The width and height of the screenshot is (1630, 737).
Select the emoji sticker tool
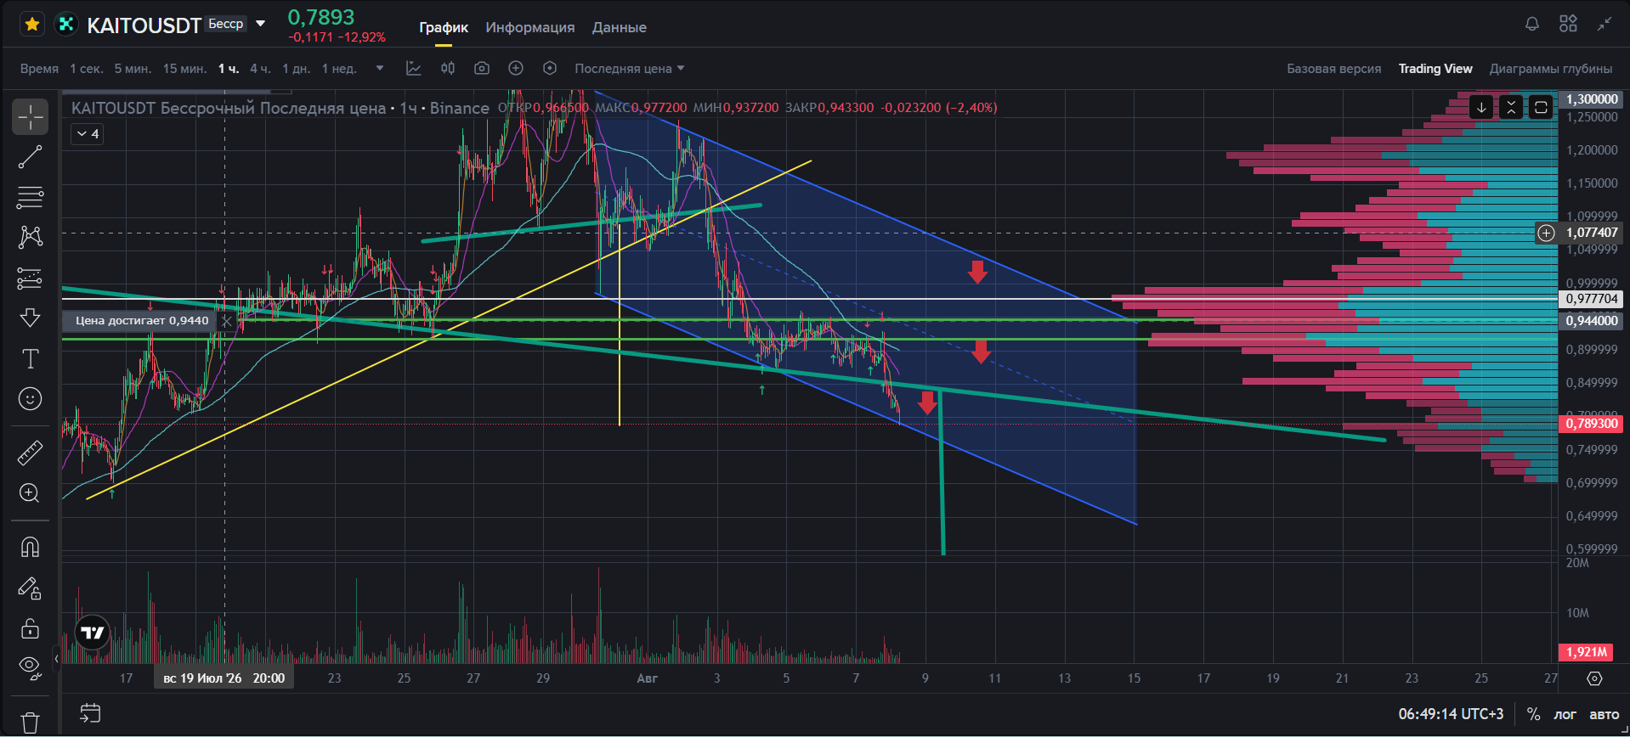click(x=30, y=399)
